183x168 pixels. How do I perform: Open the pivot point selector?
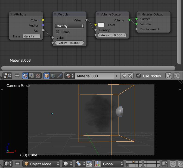click(80, 164)
